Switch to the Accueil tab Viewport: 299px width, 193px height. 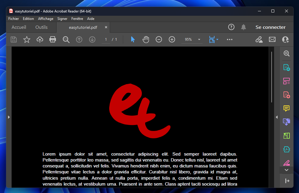point(19,27)
